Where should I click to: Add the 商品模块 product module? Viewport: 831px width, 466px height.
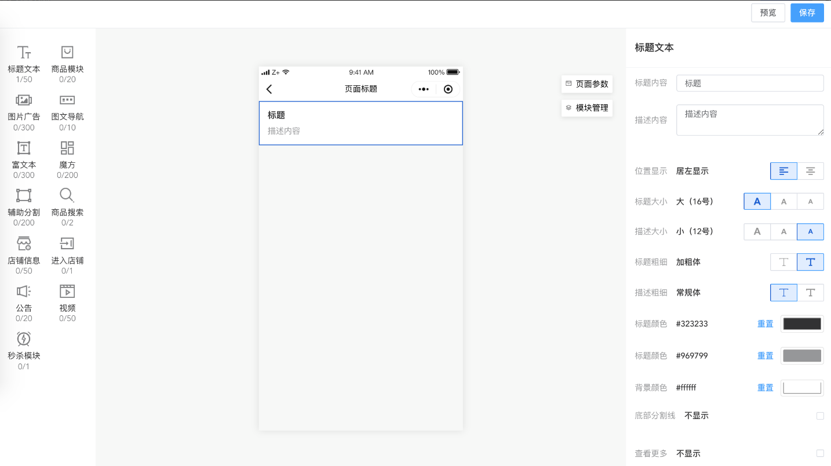coord(67,64)
